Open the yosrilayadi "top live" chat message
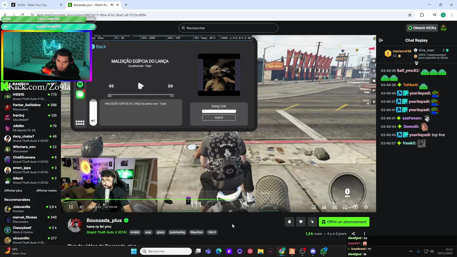This screenshot has height=257, width=457. click(413, 135)
